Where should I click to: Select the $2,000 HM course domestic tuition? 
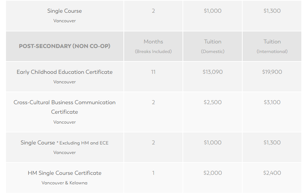point(213,173)
